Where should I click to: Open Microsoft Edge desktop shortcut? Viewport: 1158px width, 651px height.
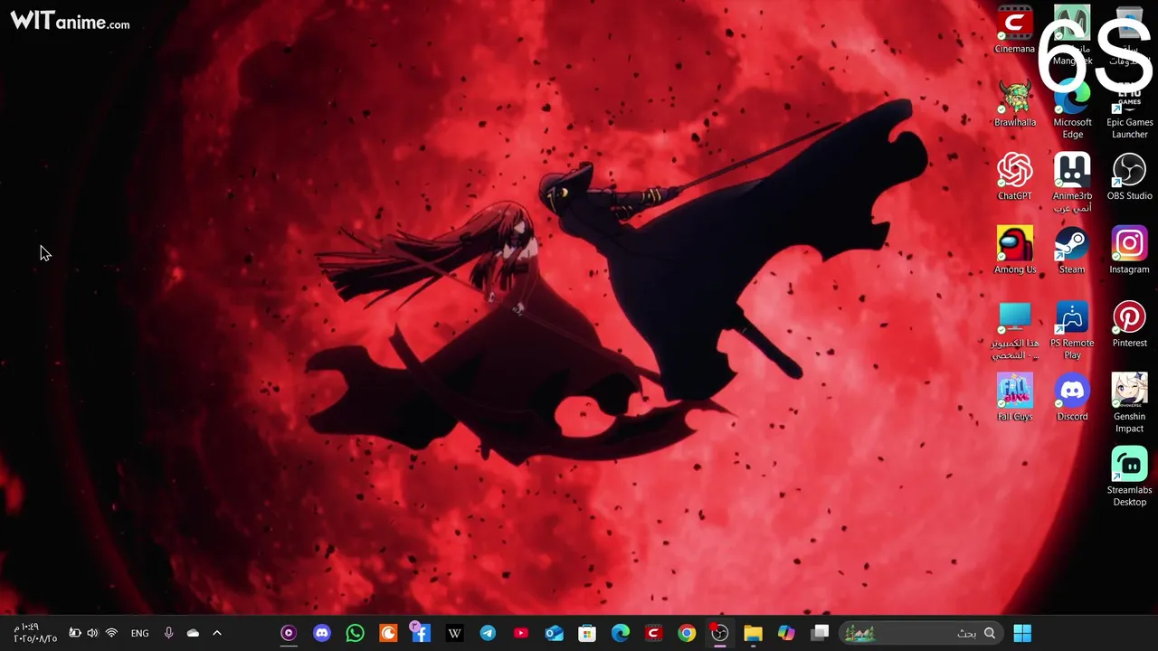(x=1072, y=109)
